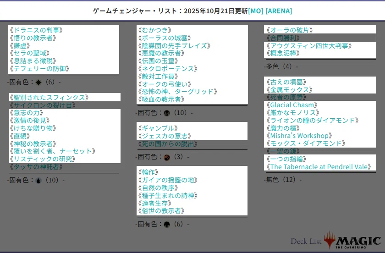Open card link 《Glacial Chasm》
385x253 pixels.
pyautogui.click(x=292, y=105)
